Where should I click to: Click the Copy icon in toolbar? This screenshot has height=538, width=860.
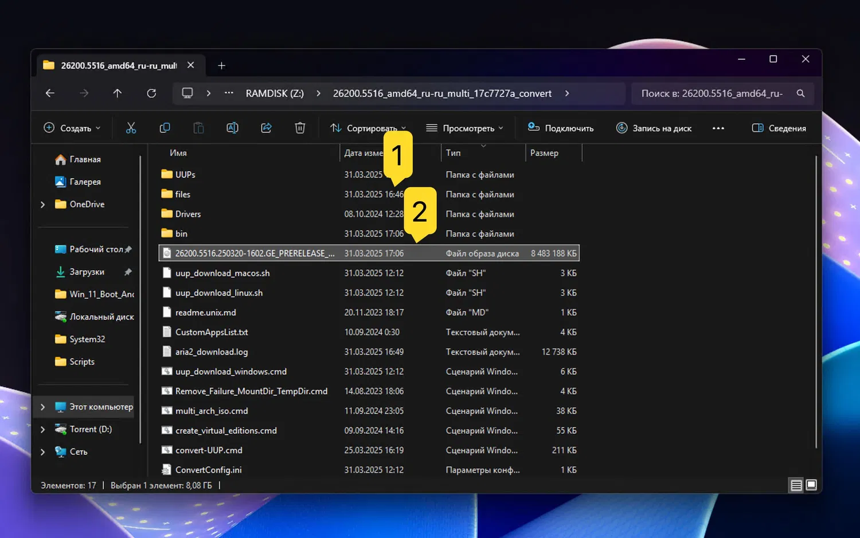pyautogui.click(x=165, y=128)
